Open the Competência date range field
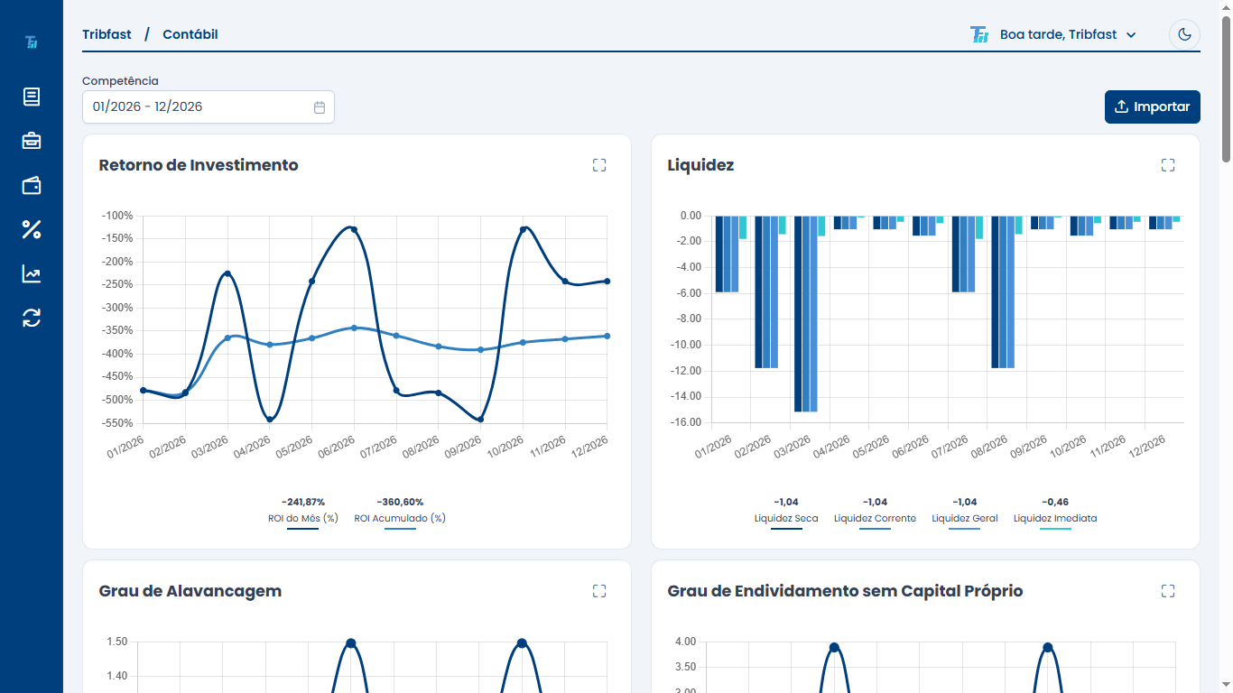 click(x=209, y=106)
